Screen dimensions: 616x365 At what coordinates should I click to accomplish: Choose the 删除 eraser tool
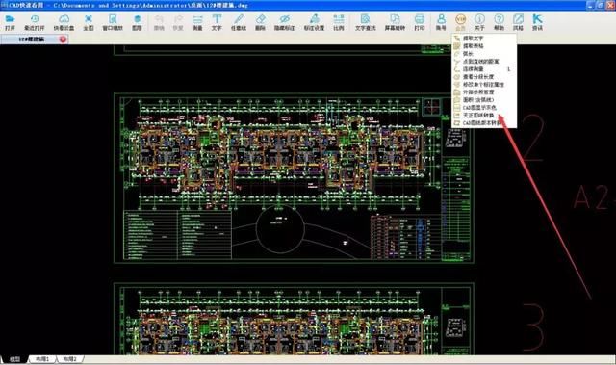(260, 22)
